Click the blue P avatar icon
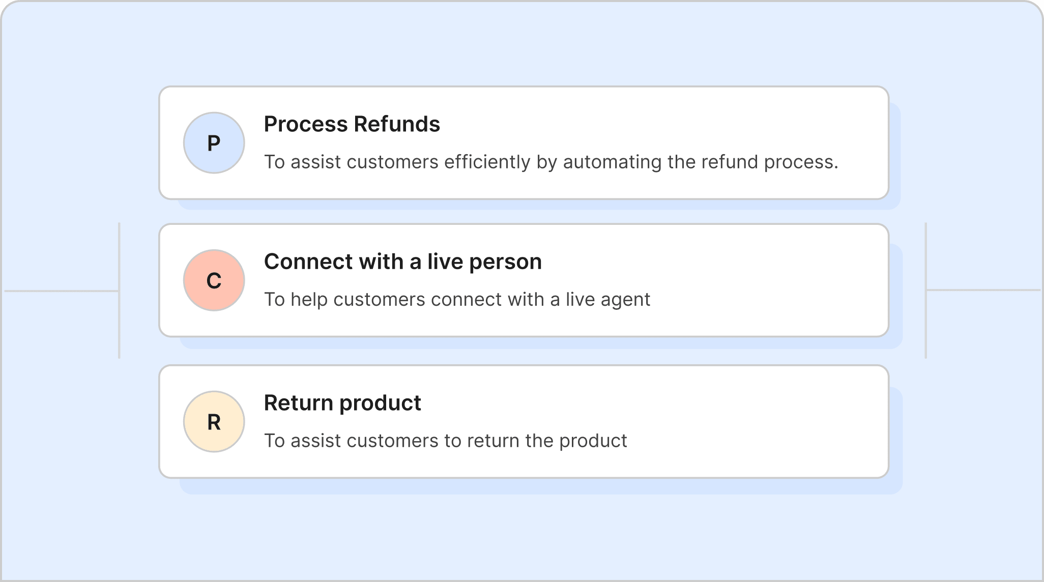 pyautogui.click(x=214, y=143)
